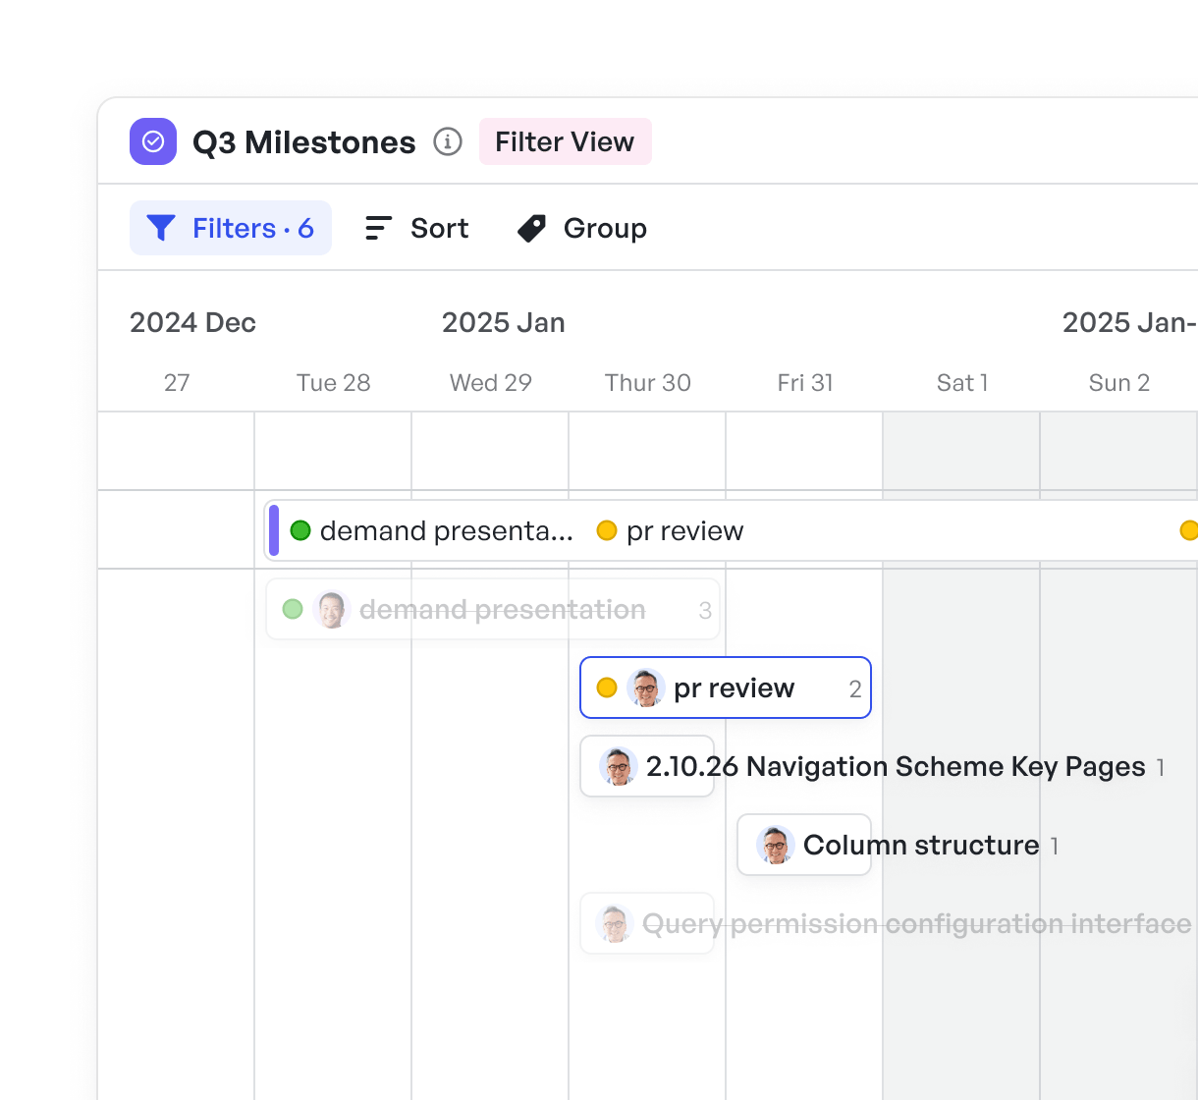Viewport: 1198px width, 1100px height.
Task: Open the Filters · 6 button
Action: click(231, 228)
